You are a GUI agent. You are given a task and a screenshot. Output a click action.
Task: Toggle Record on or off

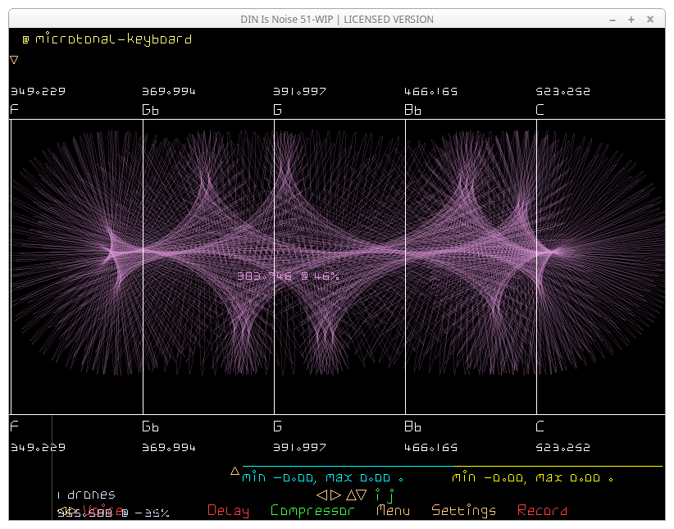(542, 510)
